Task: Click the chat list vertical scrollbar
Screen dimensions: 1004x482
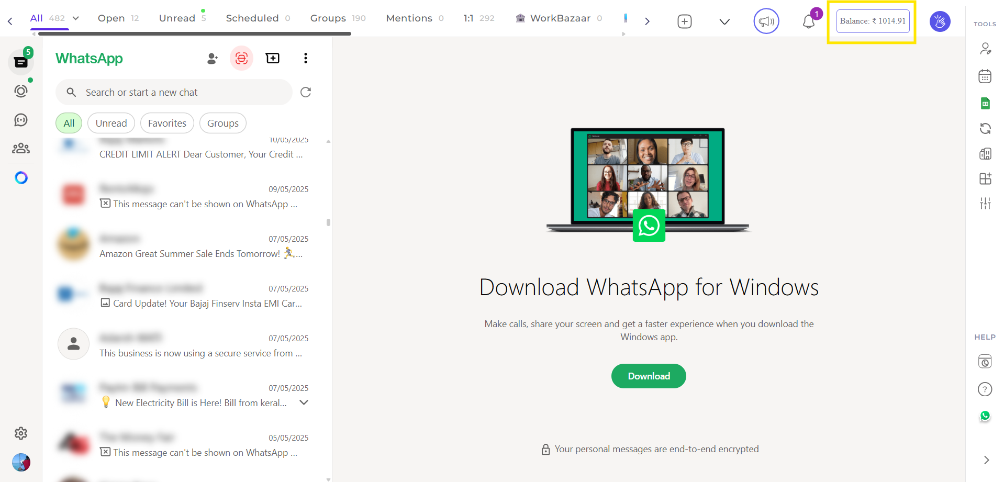Action: 328,222
